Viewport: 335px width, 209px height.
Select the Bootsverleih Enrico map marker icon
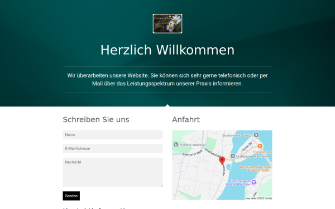coord(256,135)
